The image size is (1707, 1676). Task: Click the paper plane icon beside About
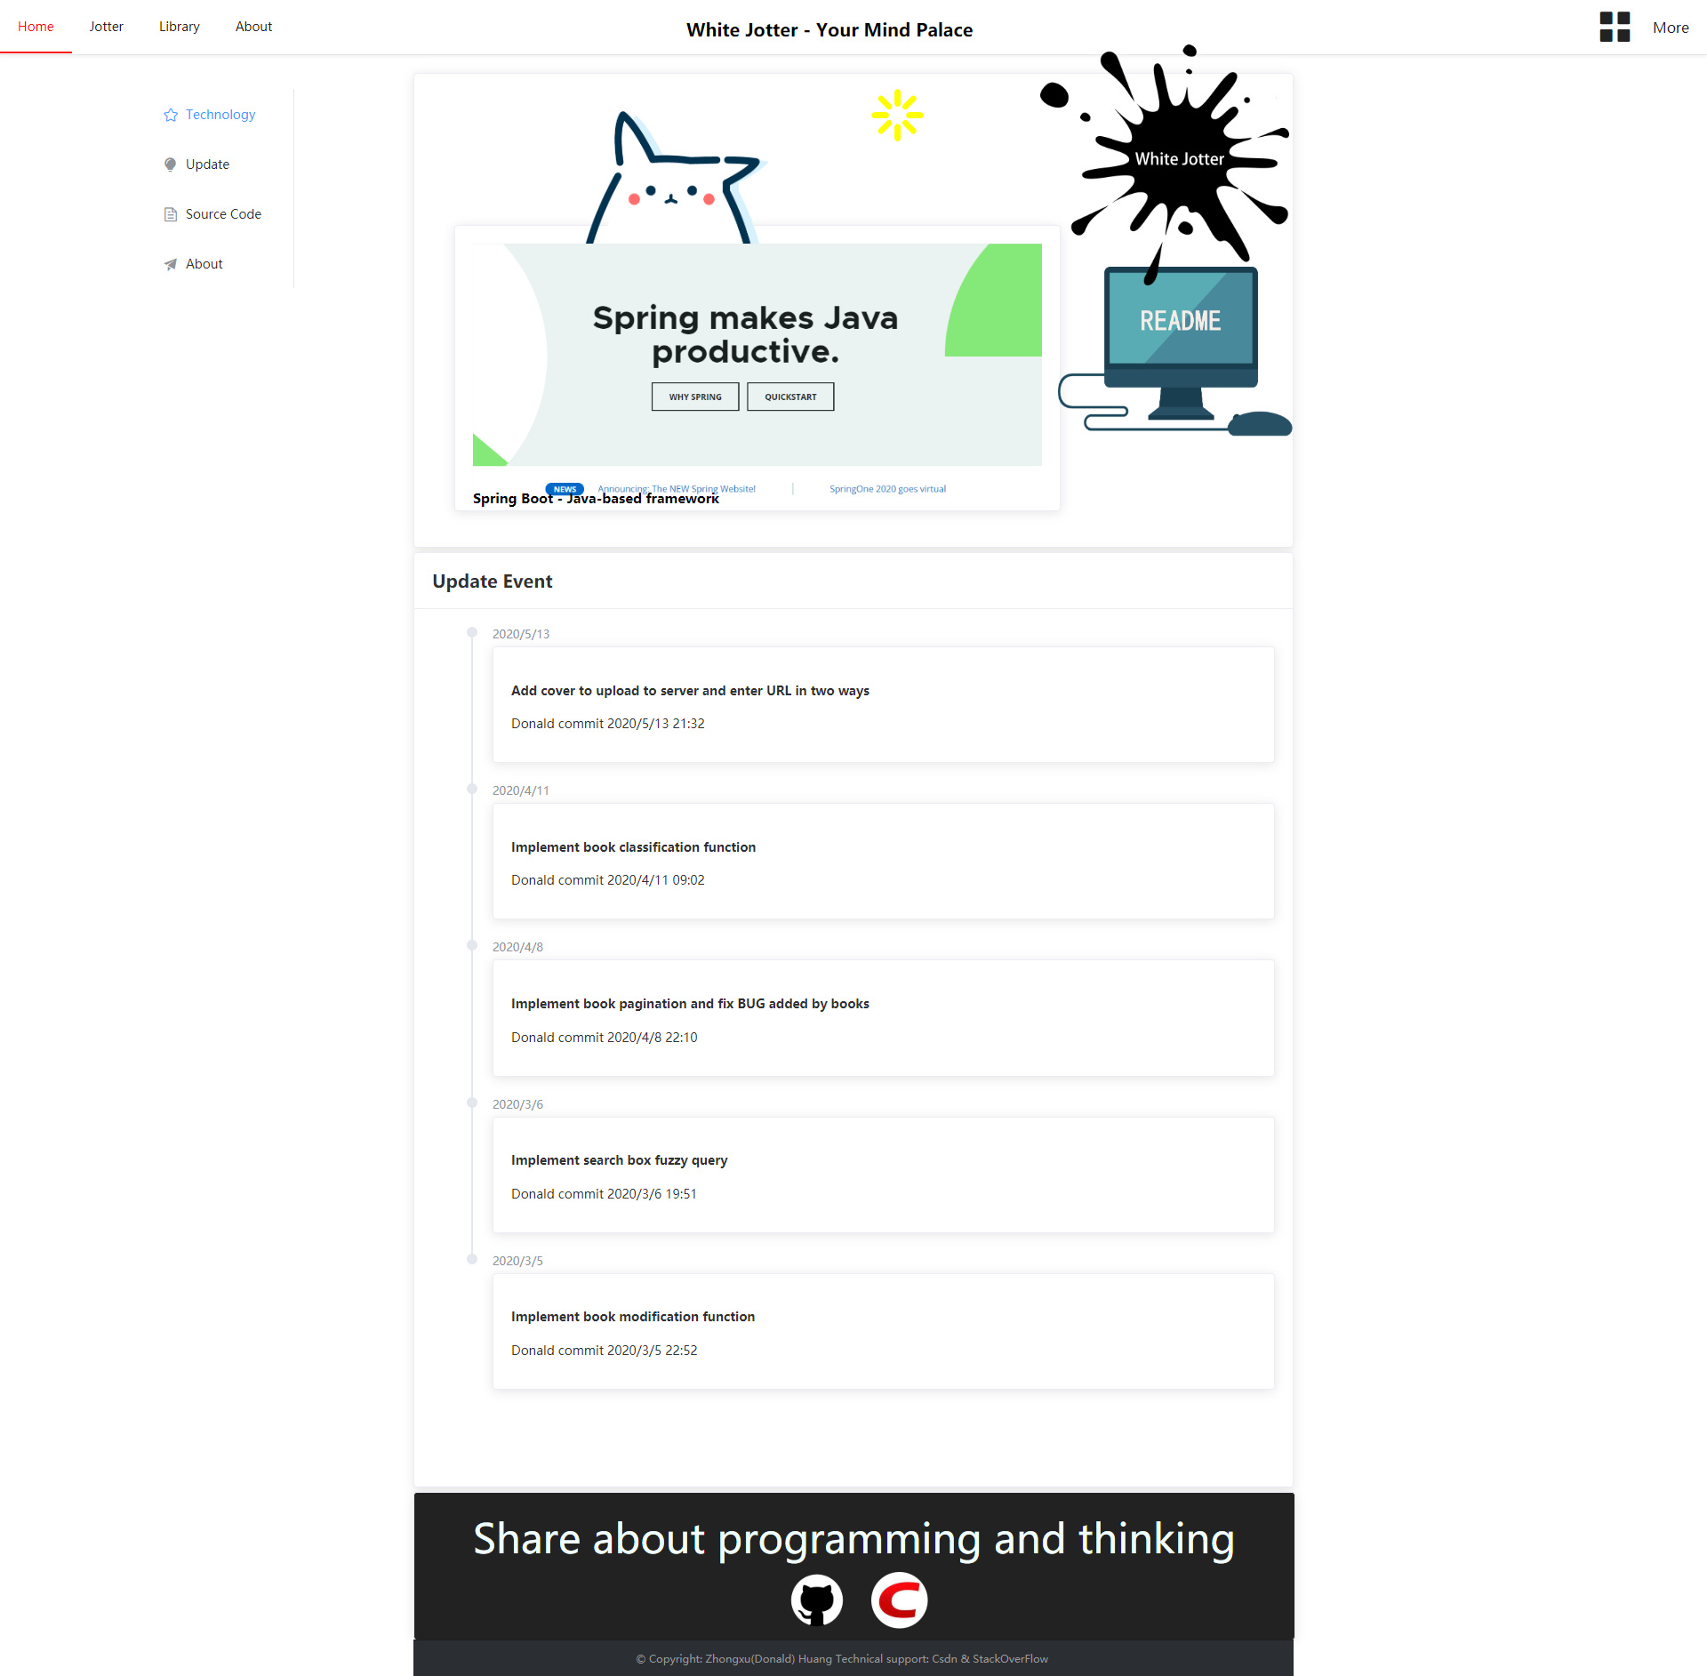[x=171, y=264]
